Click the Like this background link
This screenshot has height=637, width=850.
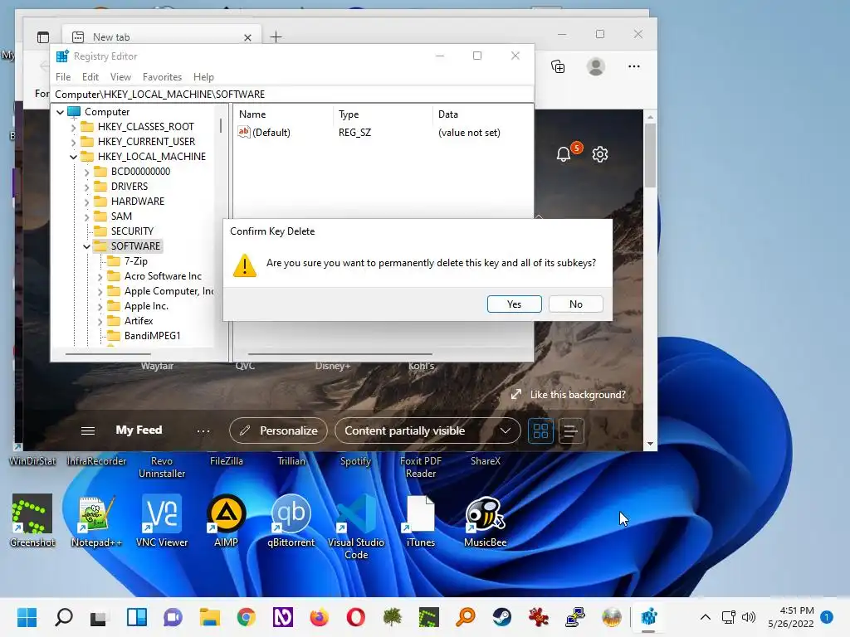click(x=578, y=395)
